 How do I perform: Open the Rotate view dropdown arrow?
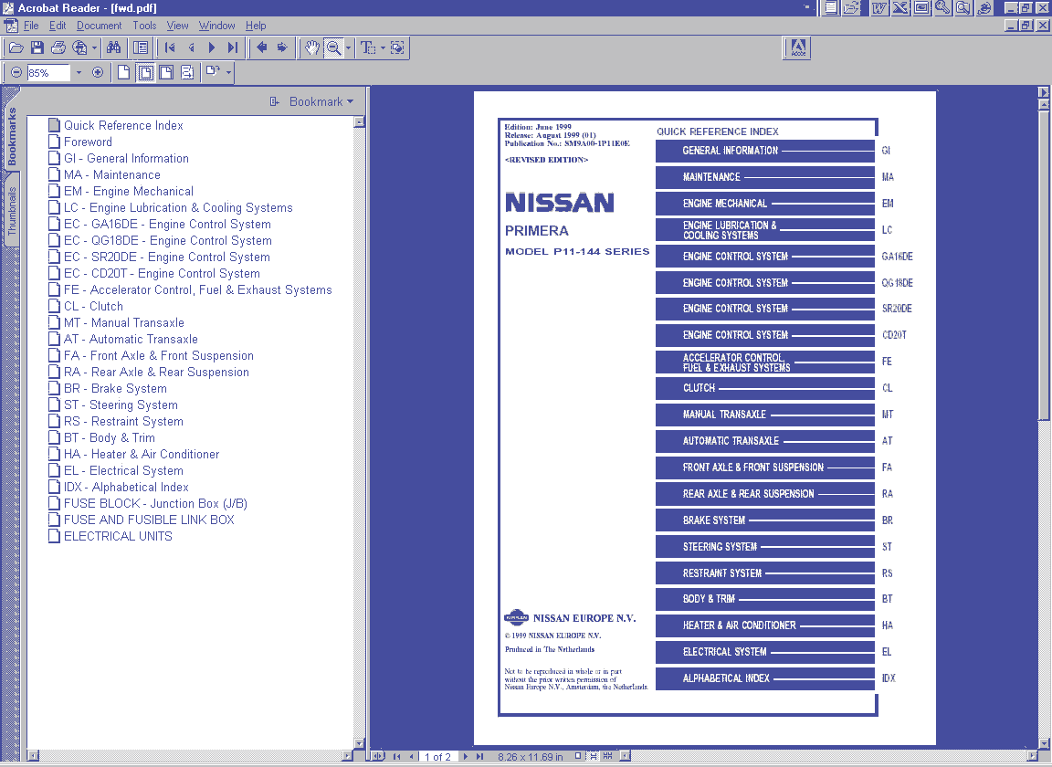click(x=229, y=72)
